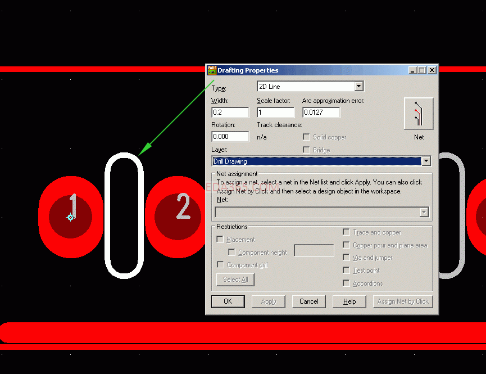Viewport: 486px width, 374px height.
Task: Check the Test point restriction
Action: (346, 271)
